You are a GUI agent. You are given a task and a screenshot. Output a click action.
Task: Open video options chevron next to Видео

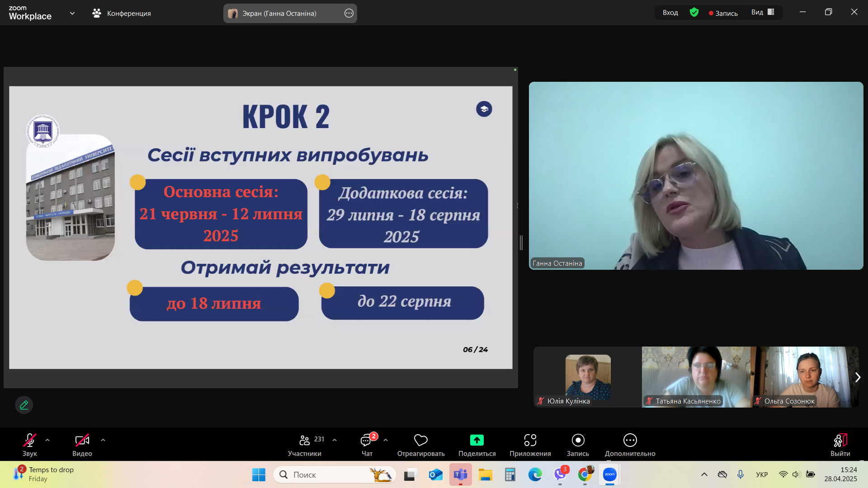tap(103, 440)
